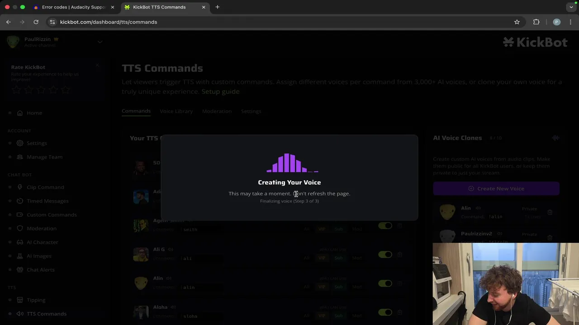Image resolution: width=579 pixels, height=325 pixels.
Task: Play the Paulrizzinv2 voice clone speaker icon
Action: (x=499, y=234)
